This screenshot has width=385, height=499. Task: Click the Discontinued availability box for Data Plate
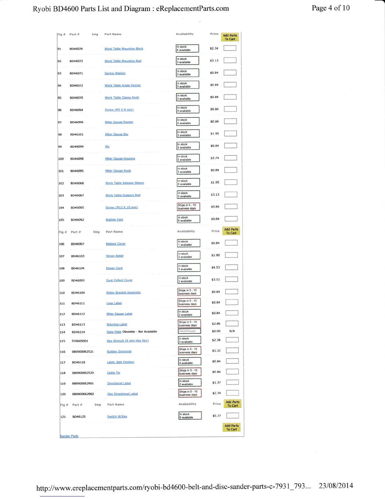[189, 331]
